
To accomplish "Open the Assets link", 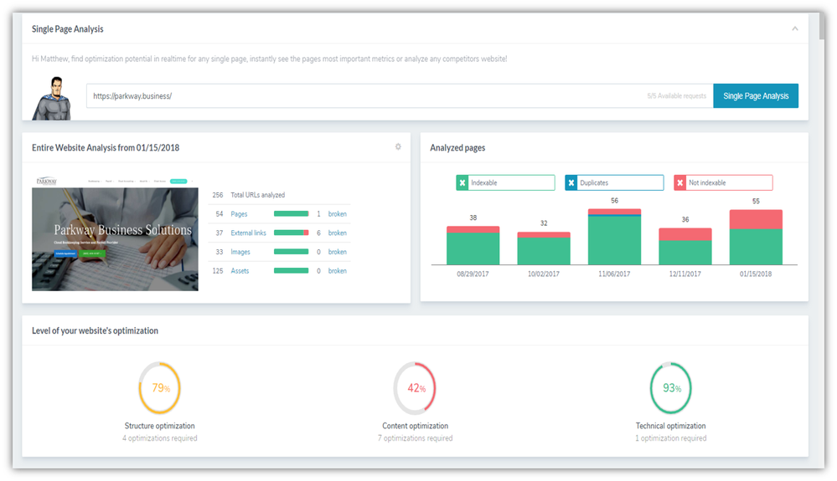I will tap(240, 270).
